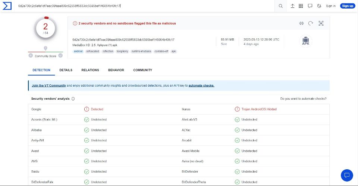The image size is (358, 186).
Task: Click the 85.91 MB size value
Action: [227, 39]
